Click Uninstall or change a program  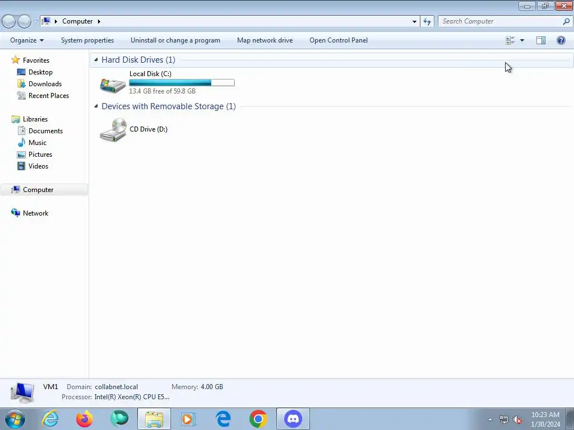pyautogui.click(x=175, y=40)
